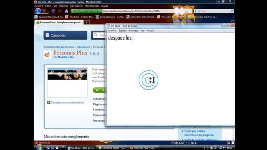Click the Firefox search input field
This screenshot has width=267, height=150.
click(215, 11)
